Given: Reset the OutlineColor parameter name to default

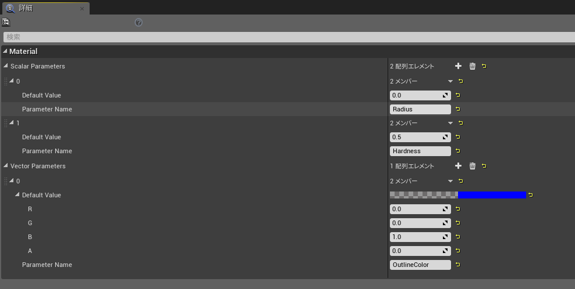Looking at the screenshot, I should pyautogui.click(x=458, y=265).
